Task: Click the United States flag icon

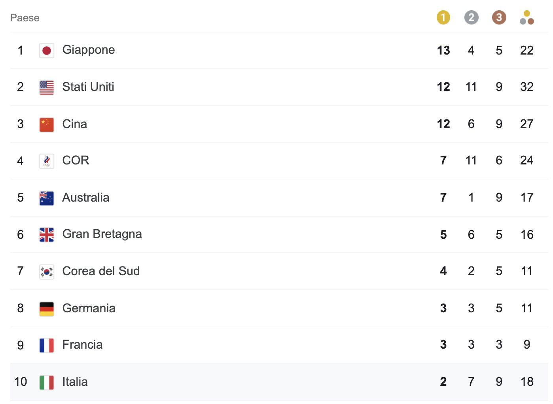Action: (47, 87)
